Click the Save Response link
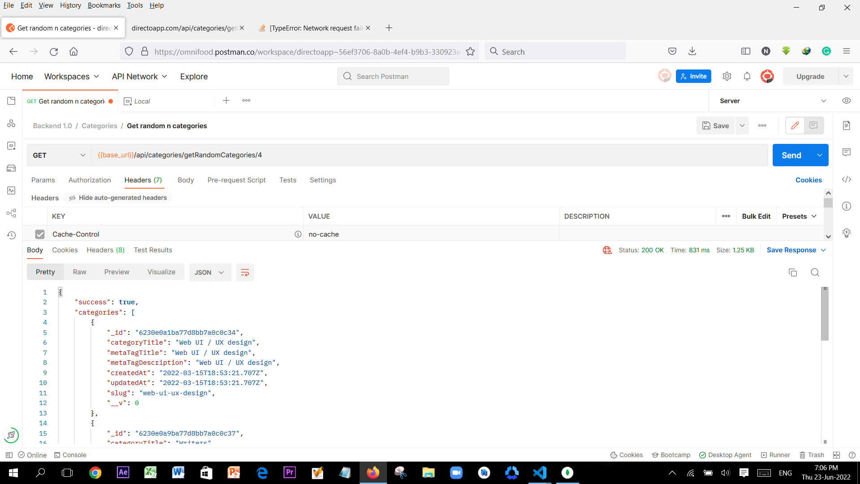 tap(792, 250)
